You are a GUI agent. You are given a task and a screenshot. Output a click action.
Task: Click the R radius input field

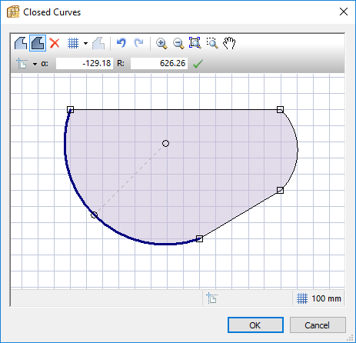click(159, 63)
